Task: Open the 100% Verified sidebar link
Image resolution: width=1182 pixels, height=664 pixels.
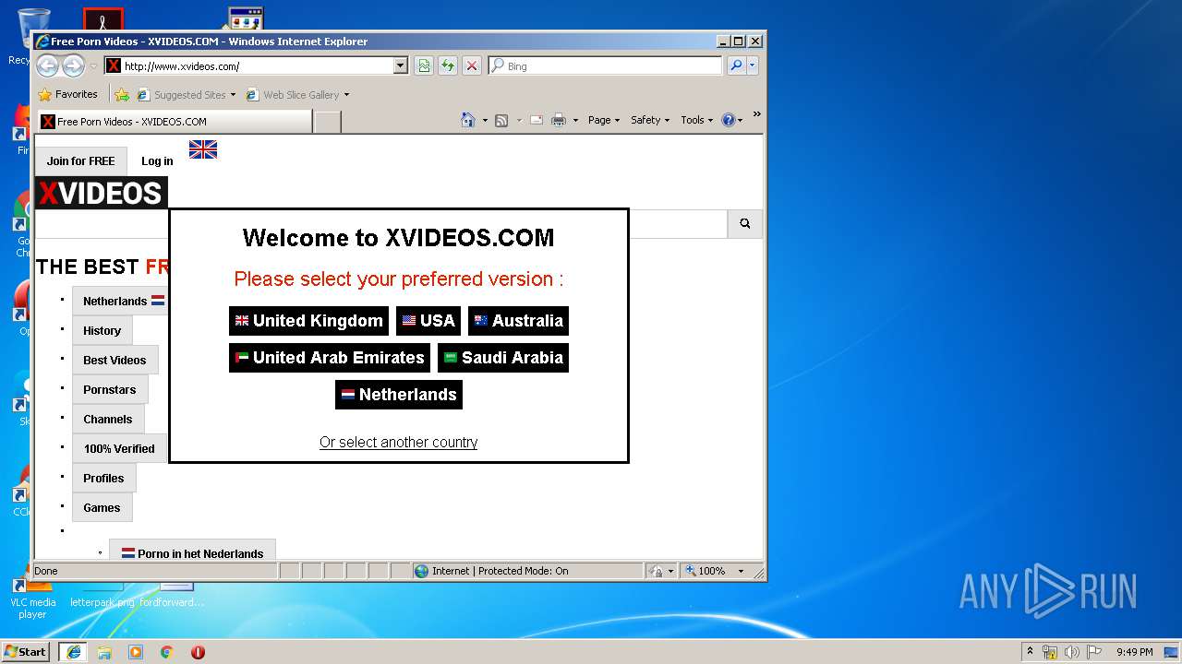Action: pyautogui.click(x=119, y=448)
